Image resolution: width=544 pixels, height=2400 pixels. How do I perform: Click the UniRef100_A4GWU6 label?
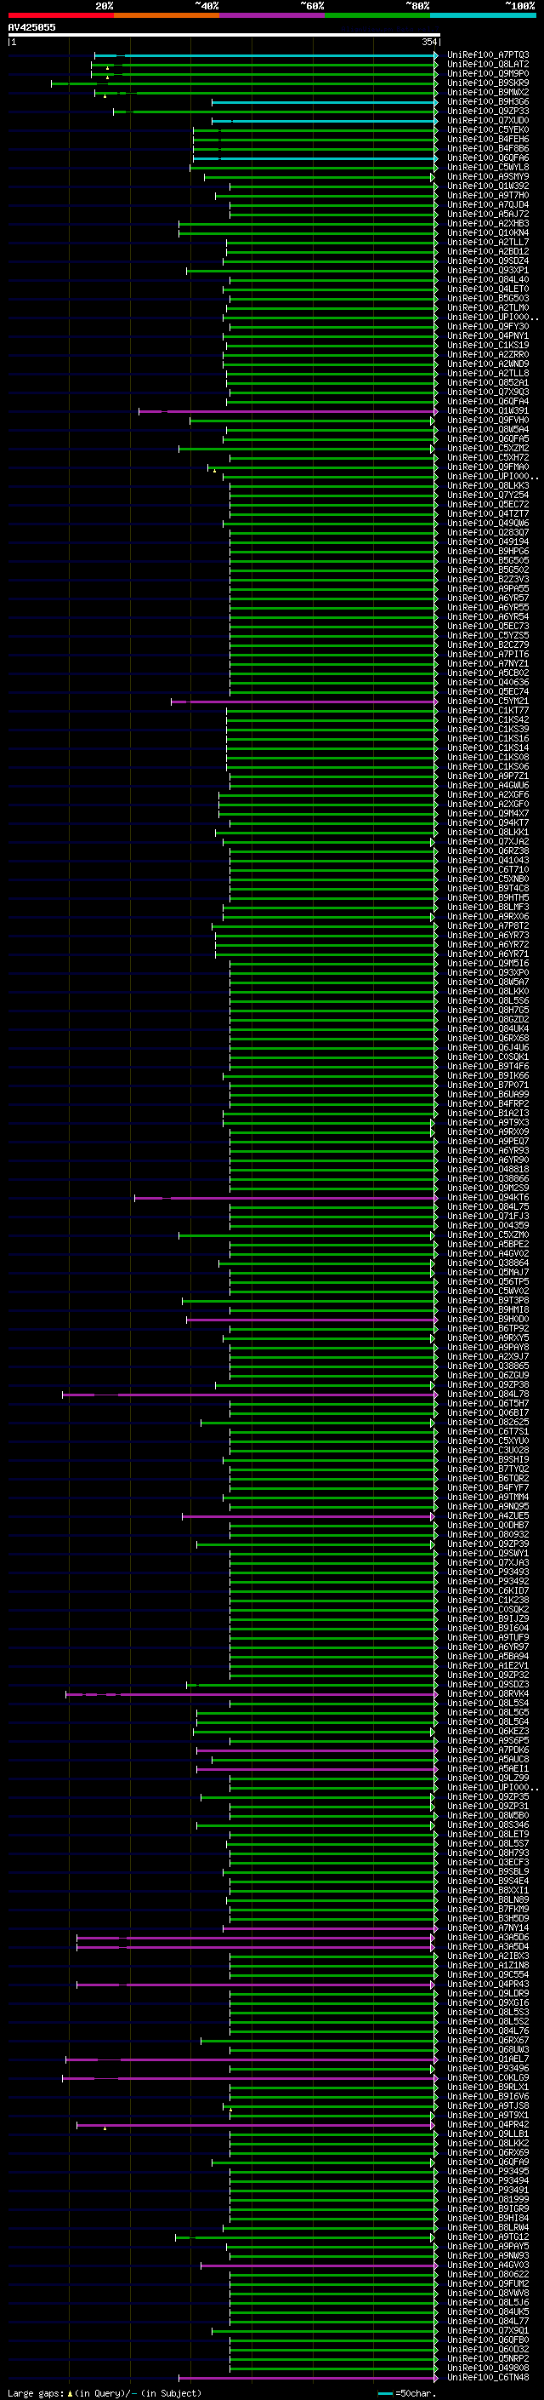point(487,784)
